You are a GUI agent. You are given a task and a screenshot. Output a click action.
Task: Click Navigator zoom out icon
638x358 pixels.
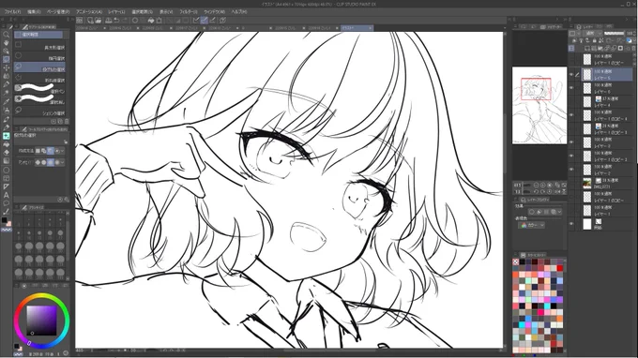(x=537, y=185)
